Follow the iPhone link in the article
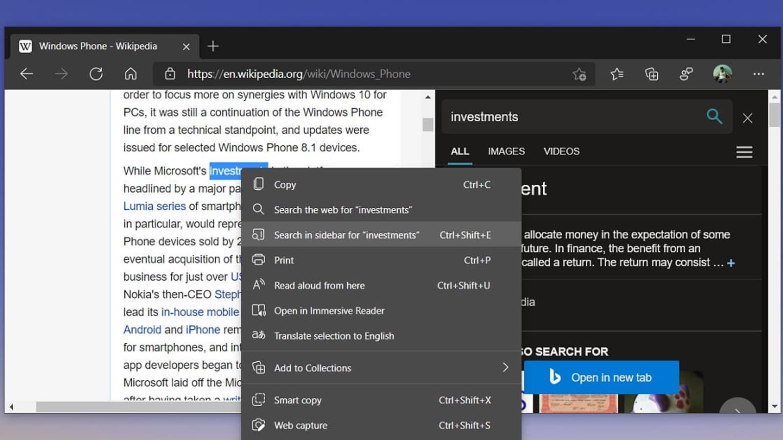The image size is (783, 440). pos(203,330)
